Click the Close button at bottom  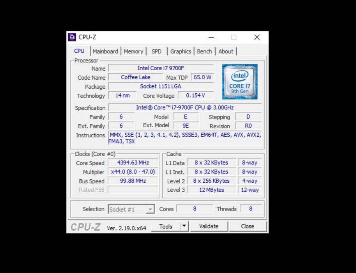[x=248, y=227]
